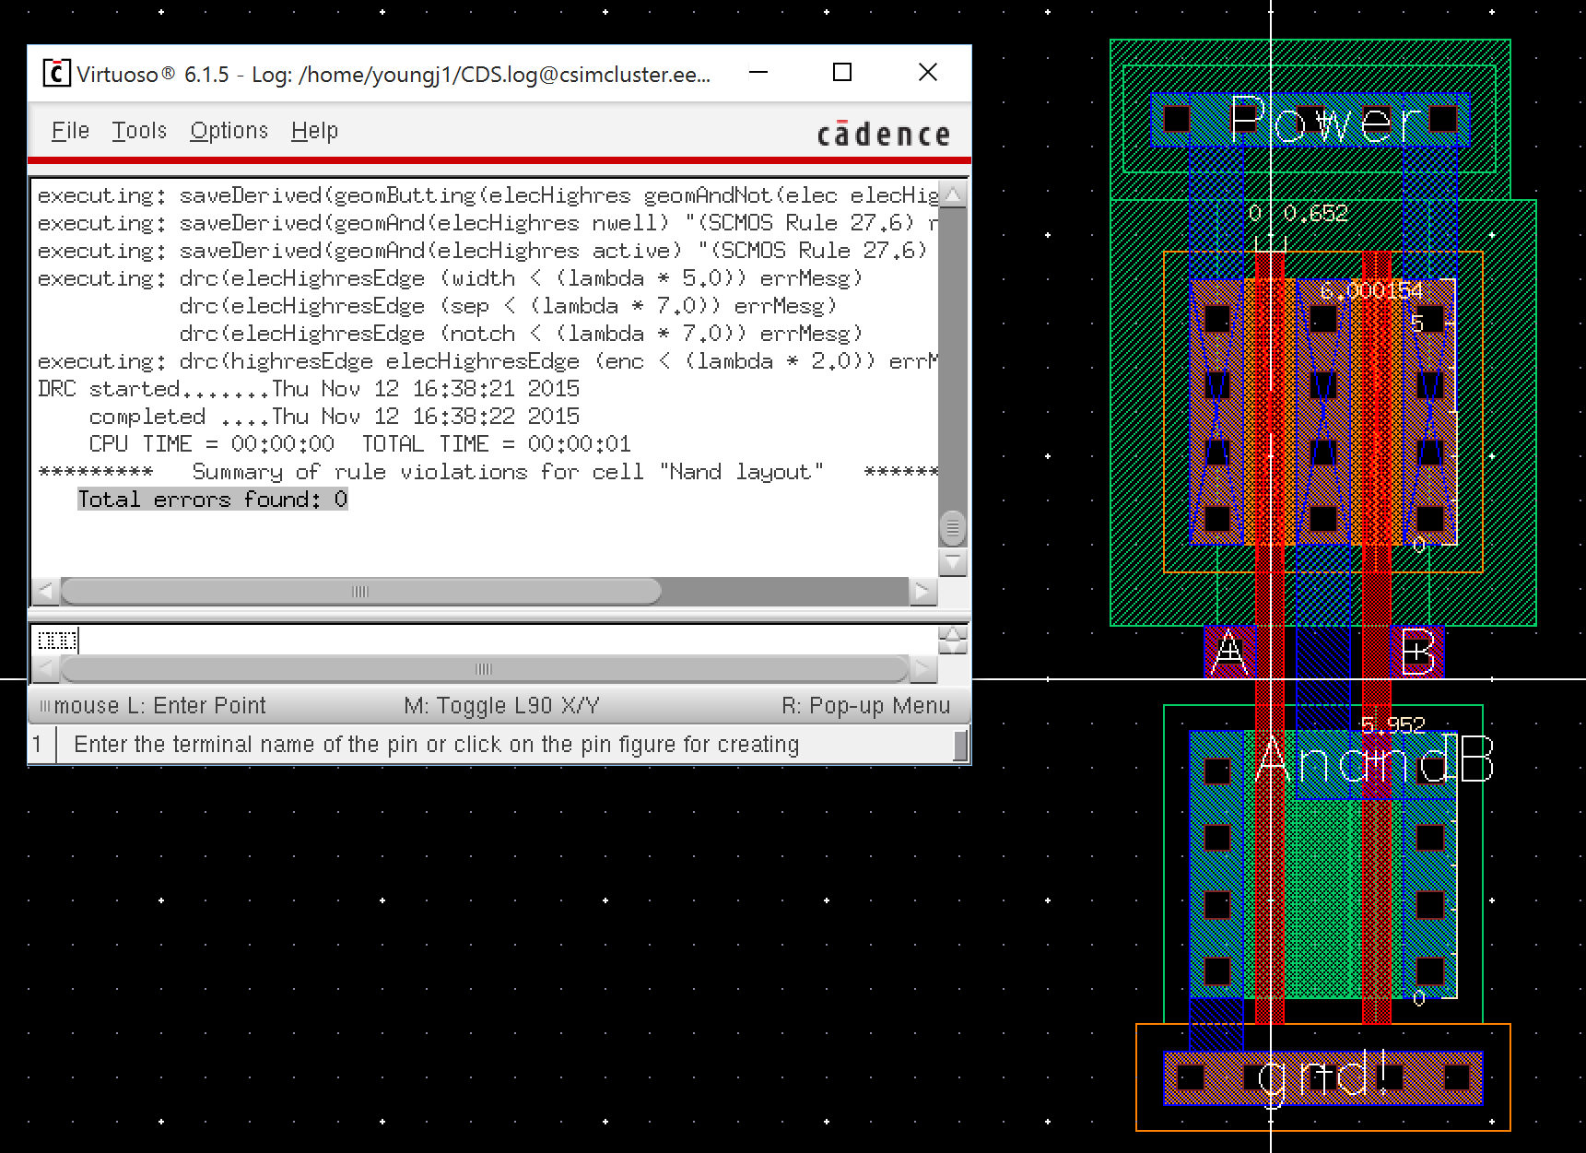Click the vertical scrollbar thumb in log
The image size is (1586, 1153).
952,528
